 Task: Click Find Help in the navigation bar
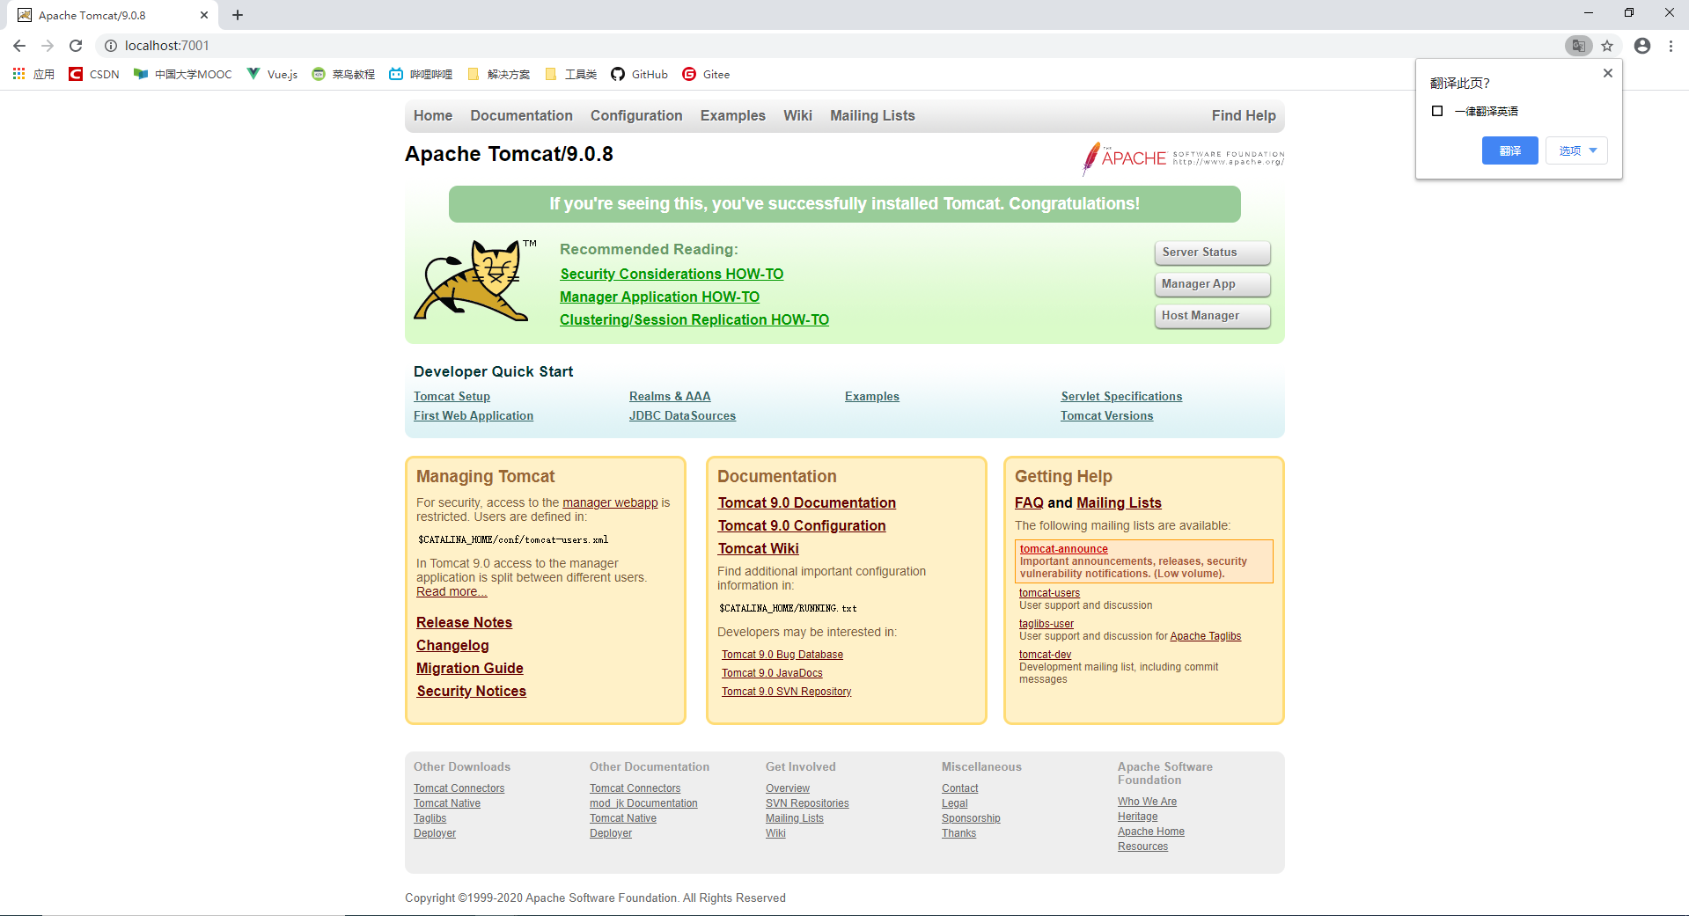1244,115
